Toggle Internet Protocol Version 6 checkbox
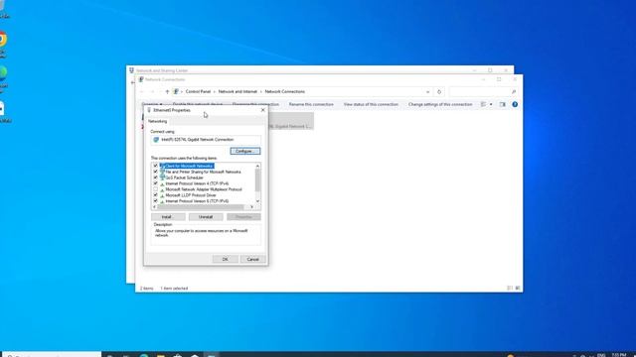 155,200
